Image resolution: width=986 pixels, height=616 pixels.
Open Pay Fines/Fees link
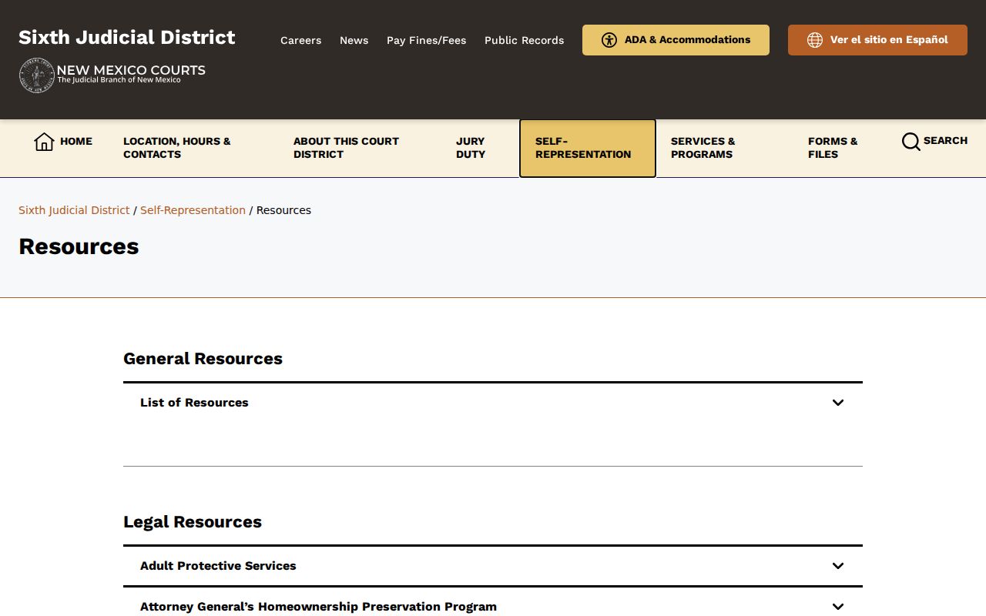pos(427,40)
